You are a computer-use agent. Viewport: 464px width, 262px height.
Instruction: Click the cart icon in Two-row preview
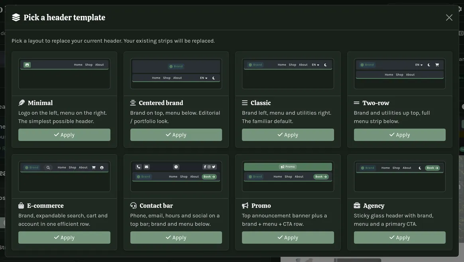437,65
